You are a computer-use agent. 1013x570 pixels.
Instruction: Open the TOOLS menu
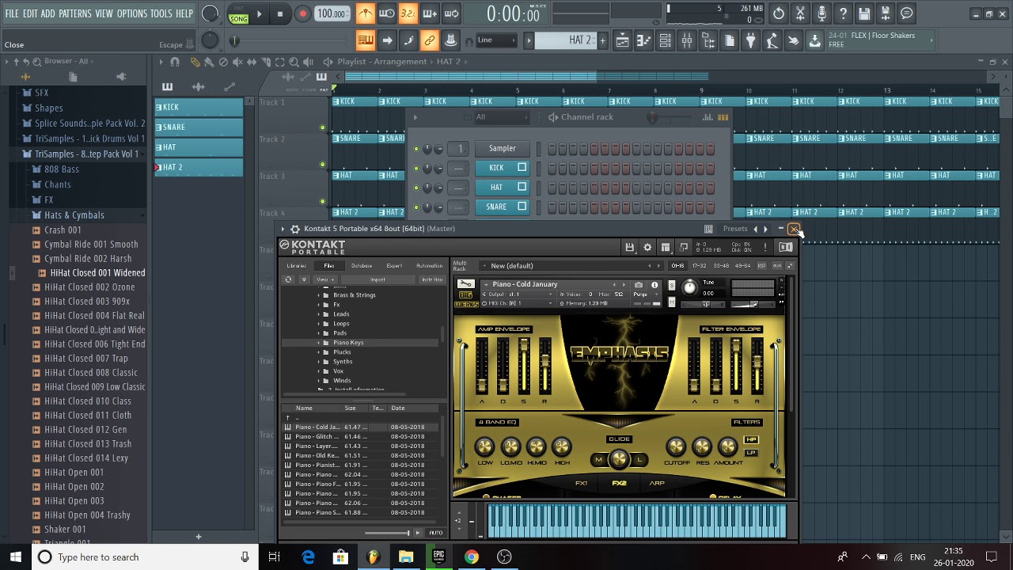[161, 13]
